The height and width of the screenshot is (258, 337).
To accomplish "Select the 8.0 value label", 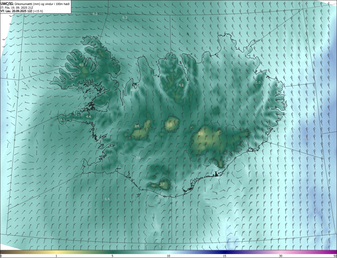I will click(x=133, y=90).
